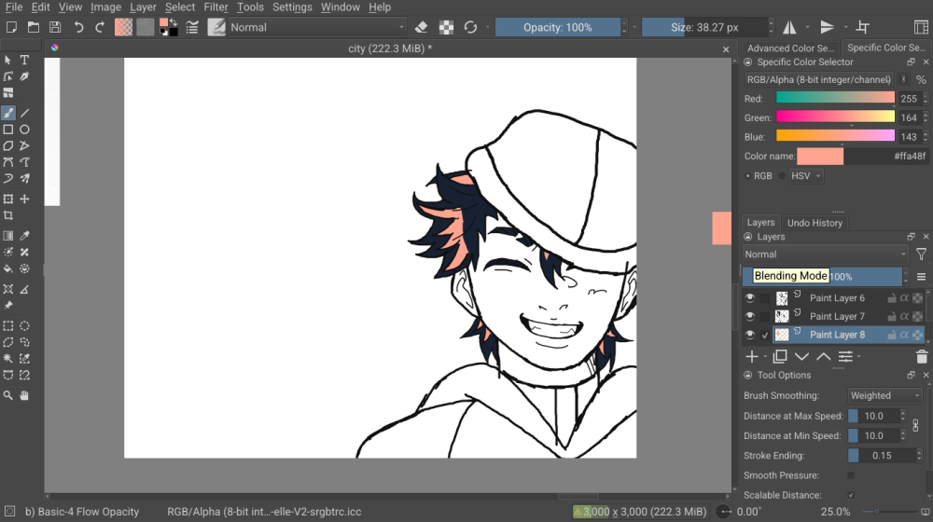Select the Line tool
933x522 pixels.
pyautogui.click(x=24, y=113)
